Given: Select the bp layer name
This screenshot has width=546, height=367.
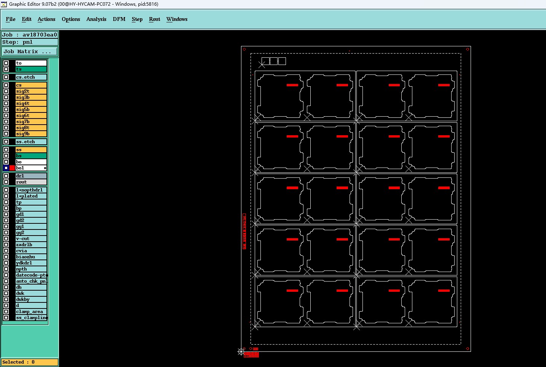Looking at the screenshot, I should 31,208.
